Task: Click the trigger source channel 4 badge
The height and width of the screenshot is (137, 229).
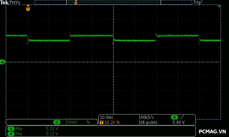Action: point(174,117)
